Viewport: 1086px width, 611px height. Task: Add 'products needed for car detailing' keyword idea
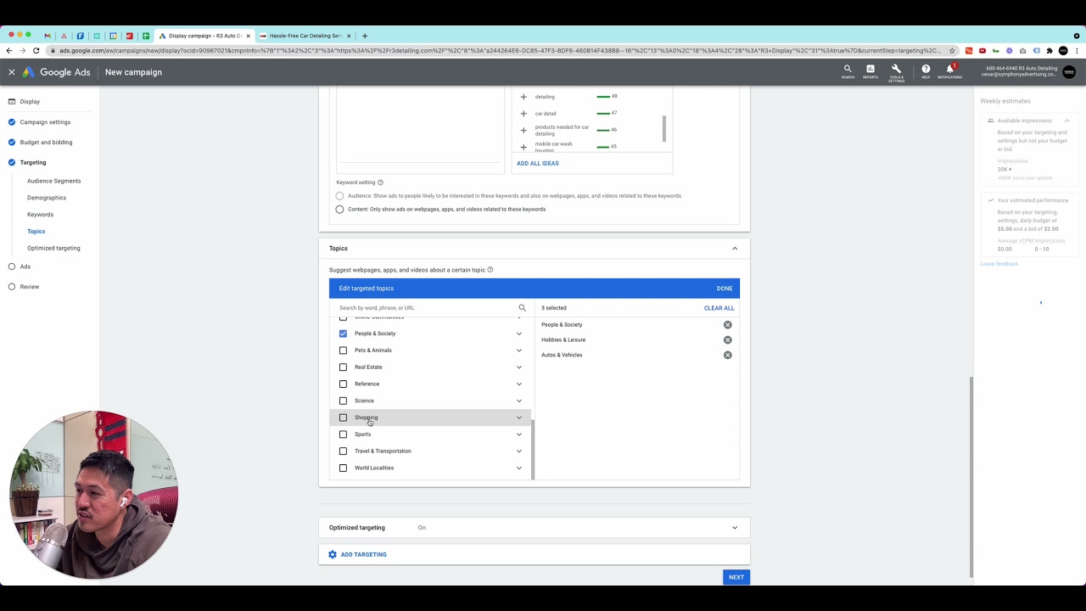(x=523, y=131)
